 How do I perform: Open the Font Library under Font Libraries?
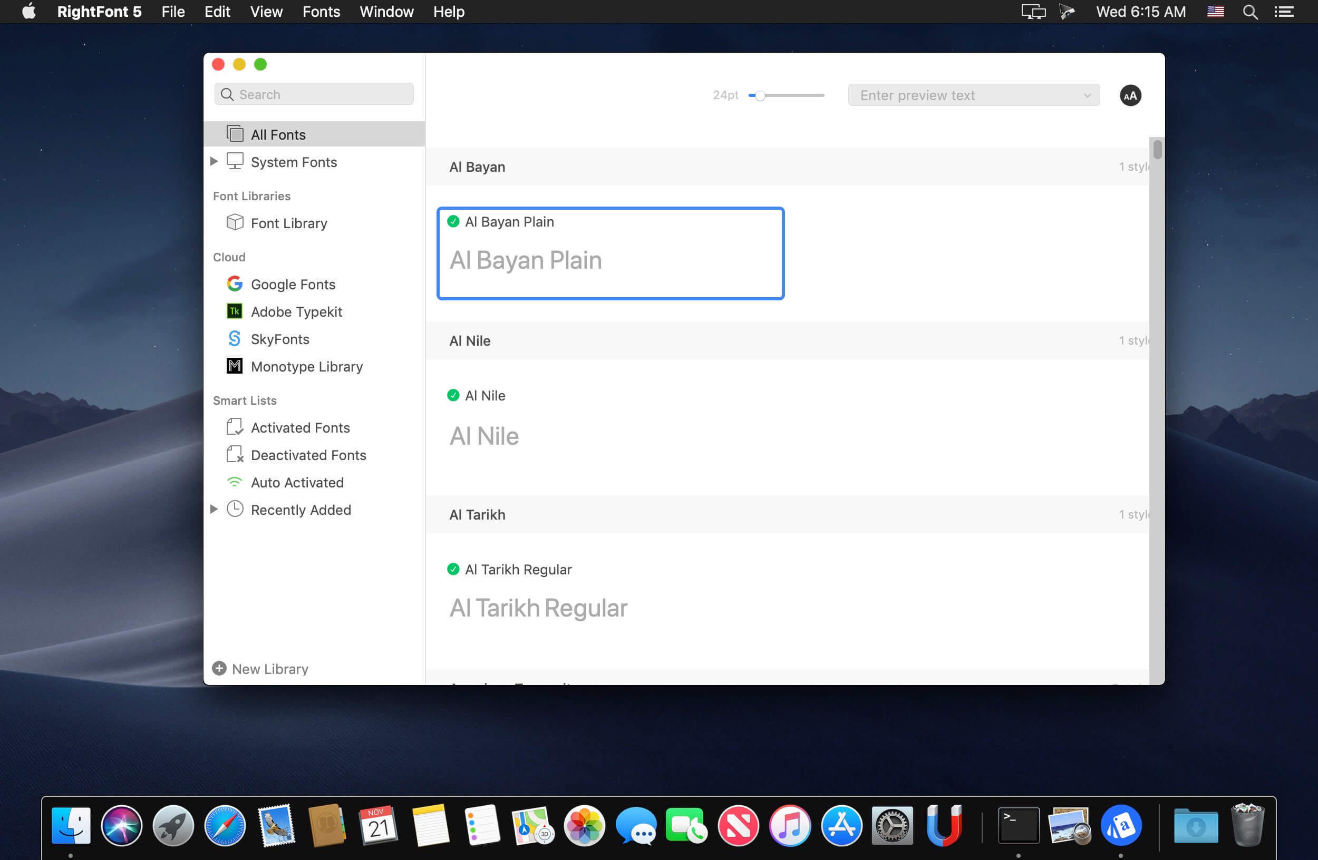click(x=288, y=223)
